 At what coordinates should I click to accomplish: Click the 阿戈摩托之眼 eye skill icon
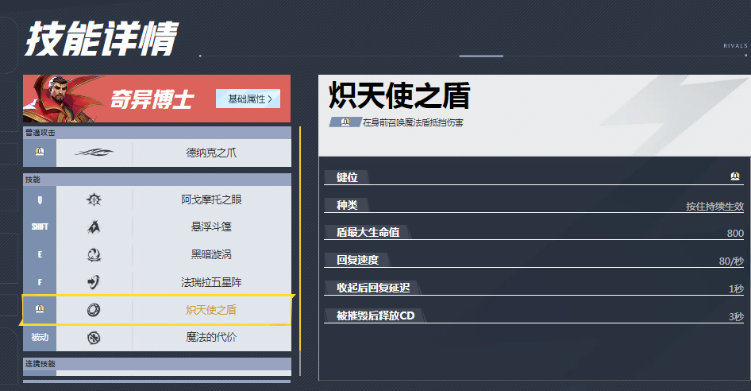pyautogui.click(x=94, y=199)
